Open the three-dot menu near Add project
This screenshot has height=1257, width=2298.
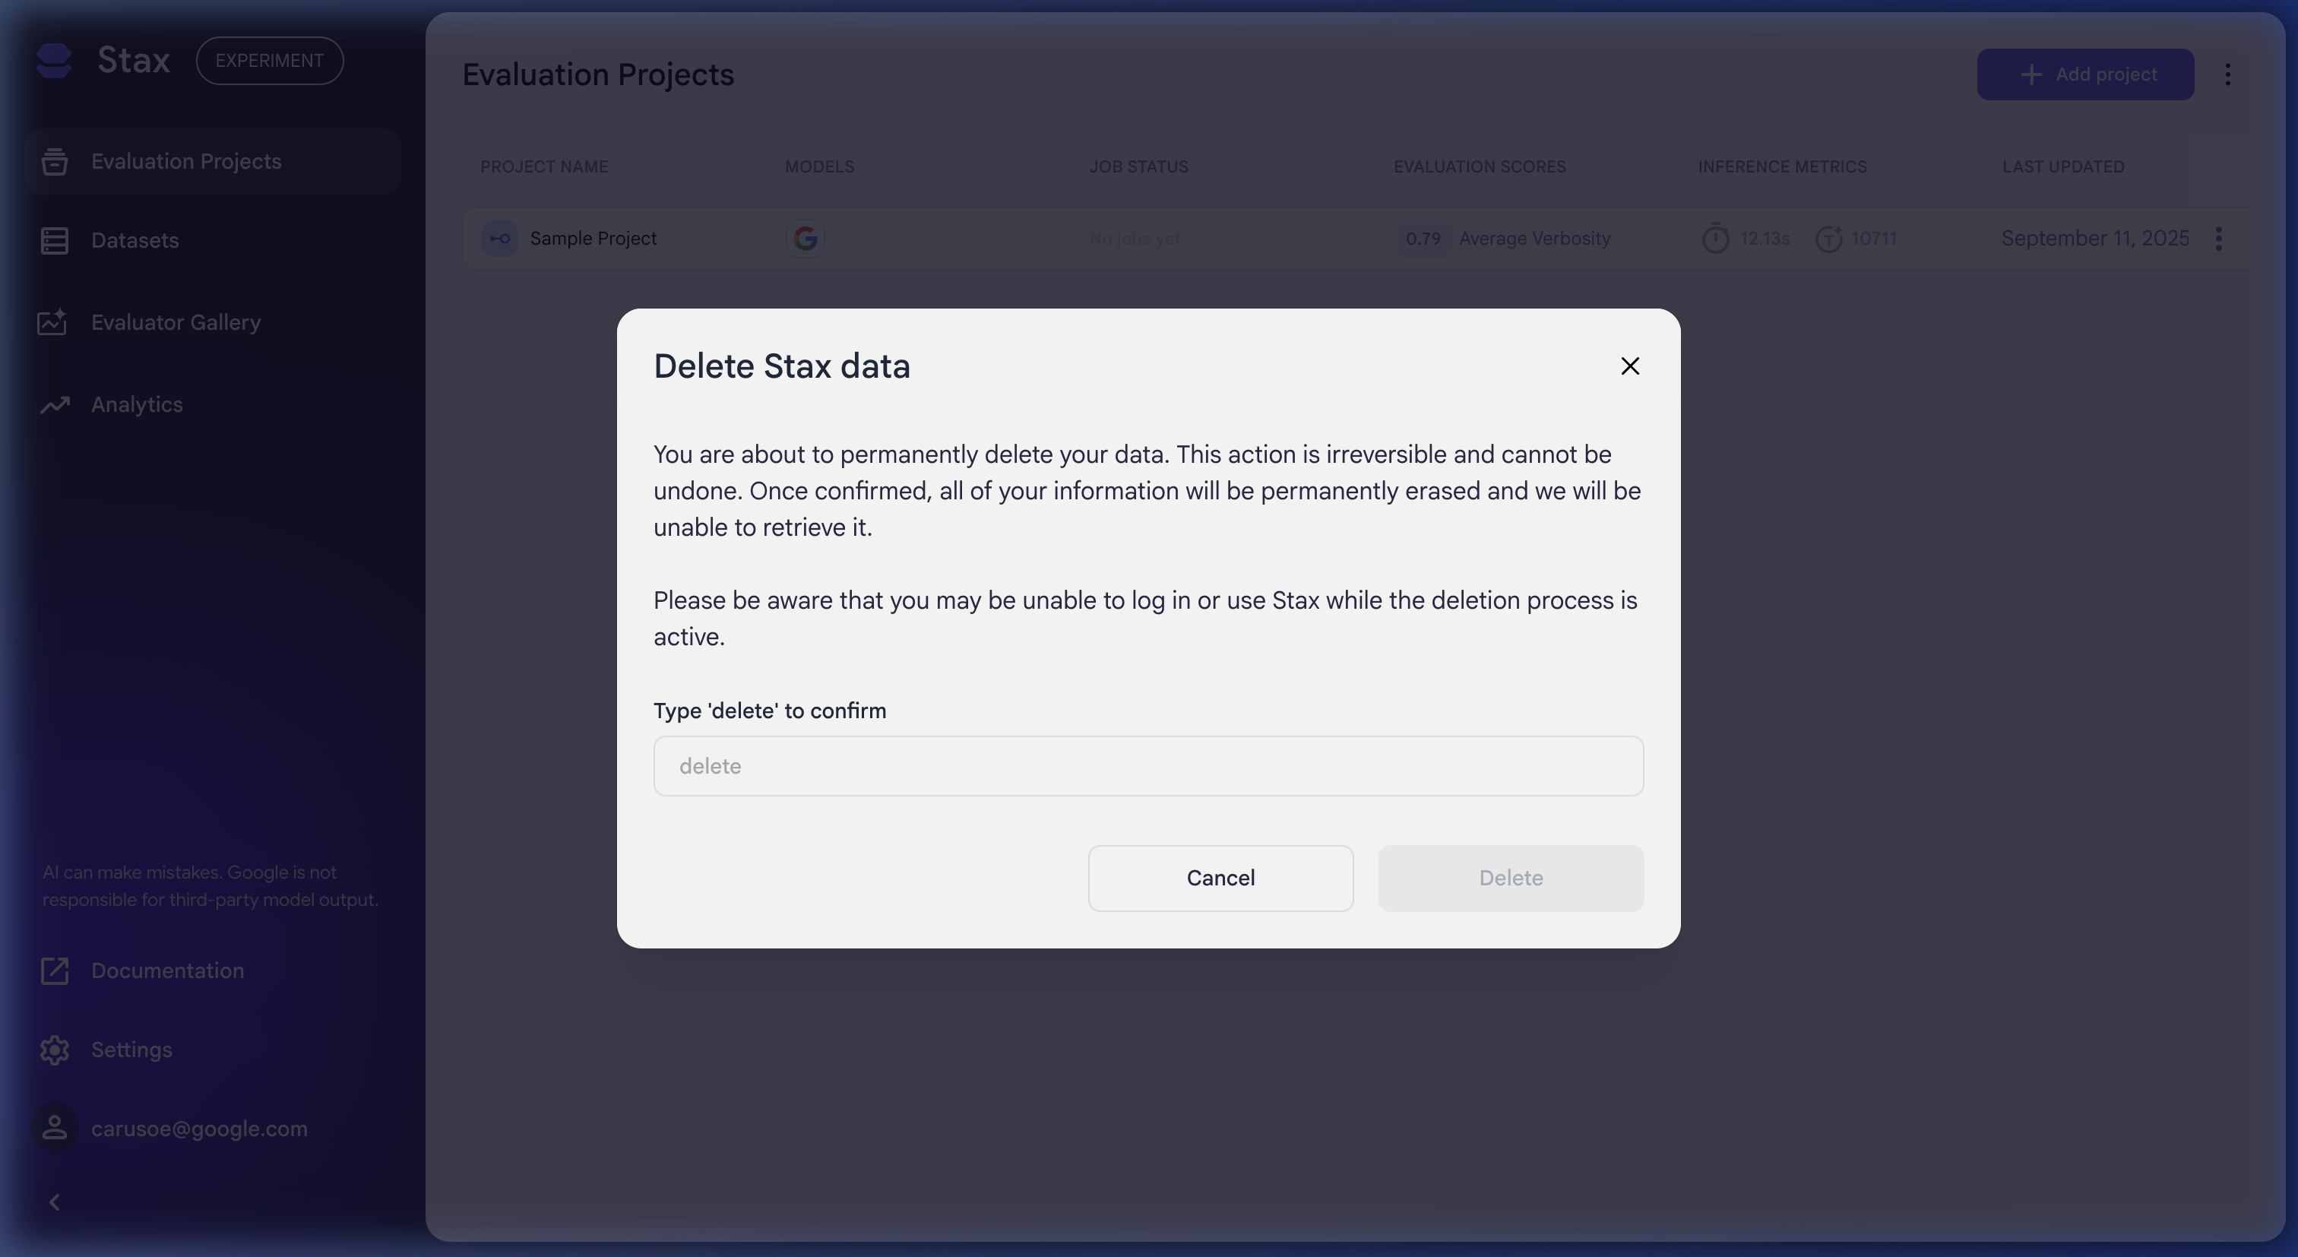[2227, 74]
